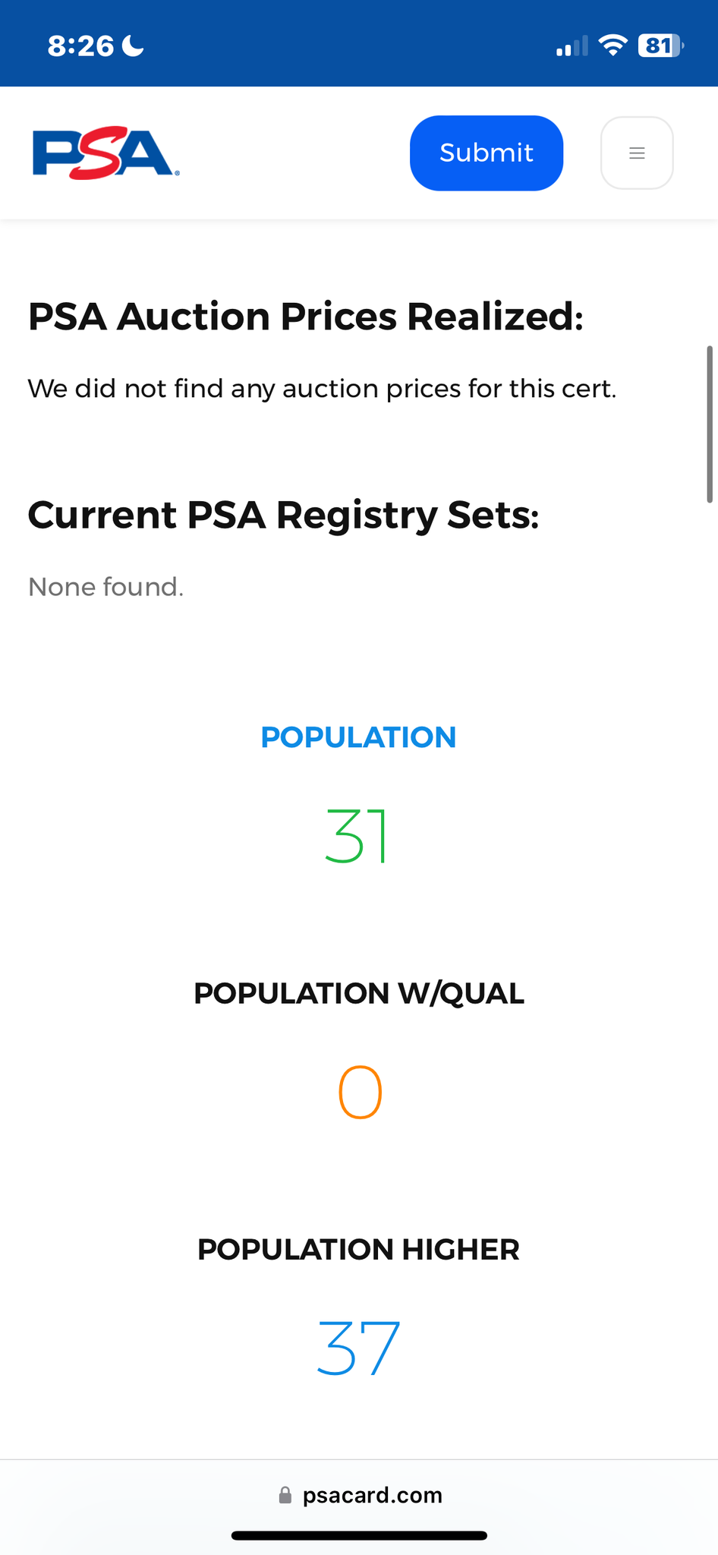Click the POPULATION HIGHER label
Screen dimensions: 718x1555
tap(358, 1249)
